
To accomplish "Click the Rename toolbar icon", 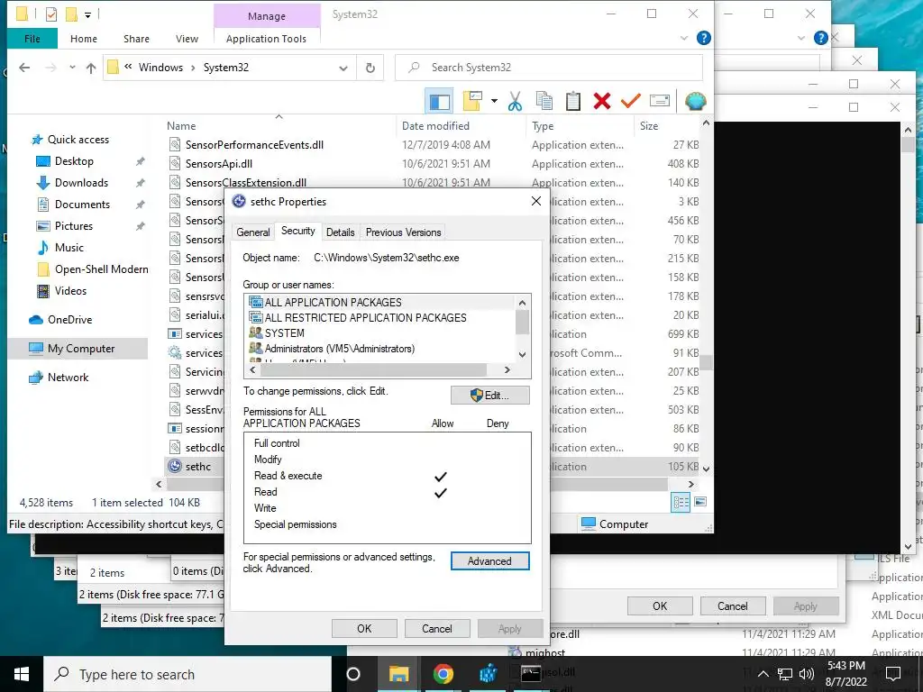I will (659, 101).
